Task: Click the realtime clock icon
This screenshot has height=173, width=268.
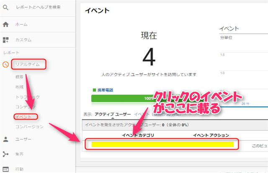Action: (5, 64)
